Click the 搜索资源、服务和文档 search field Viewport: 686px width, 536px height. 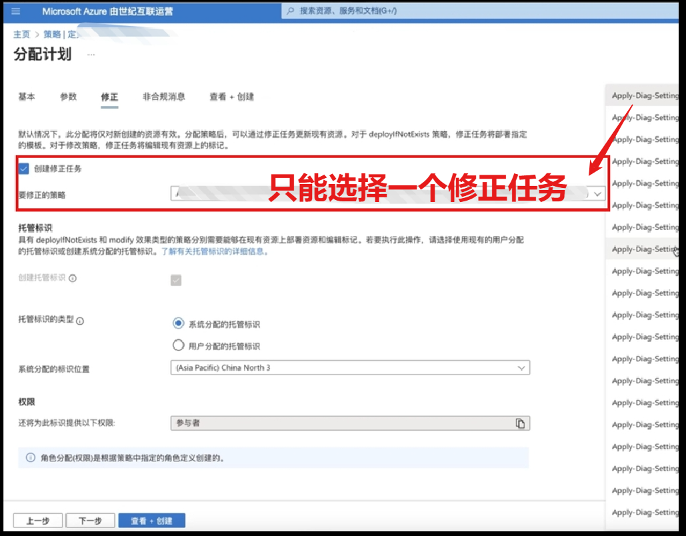[x=400, y=11]
